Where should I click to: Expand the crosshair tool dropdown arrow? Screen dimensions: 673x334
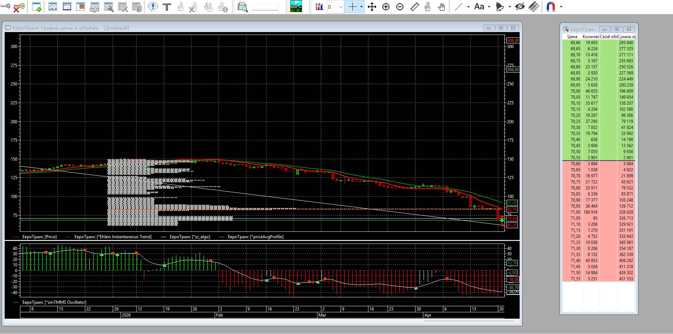pos(361,7)
